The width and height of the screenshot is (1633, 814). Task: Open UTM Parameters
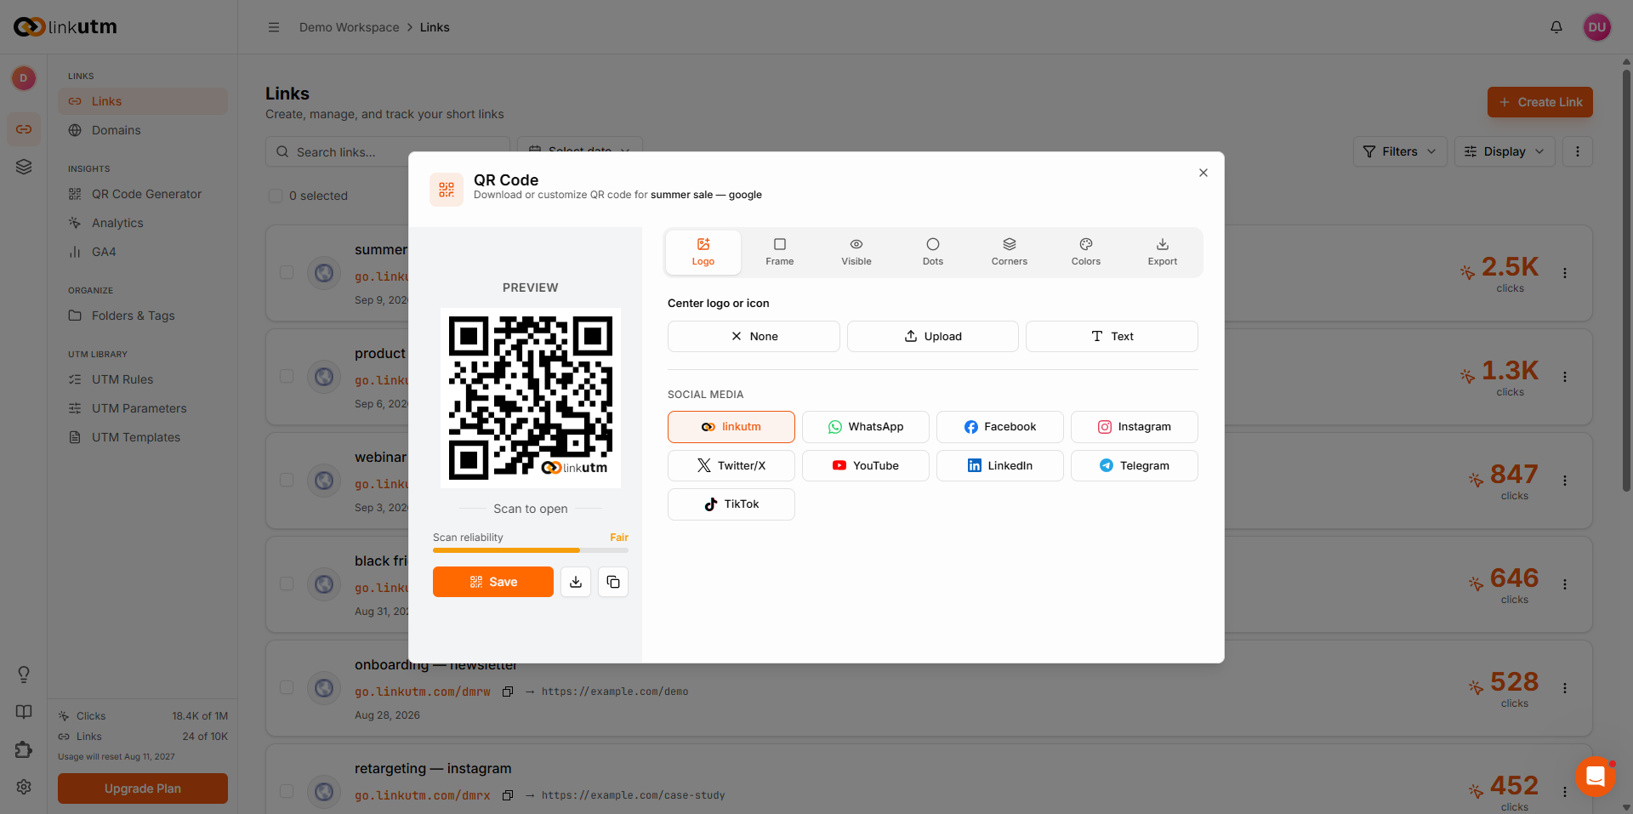[143, 408]
